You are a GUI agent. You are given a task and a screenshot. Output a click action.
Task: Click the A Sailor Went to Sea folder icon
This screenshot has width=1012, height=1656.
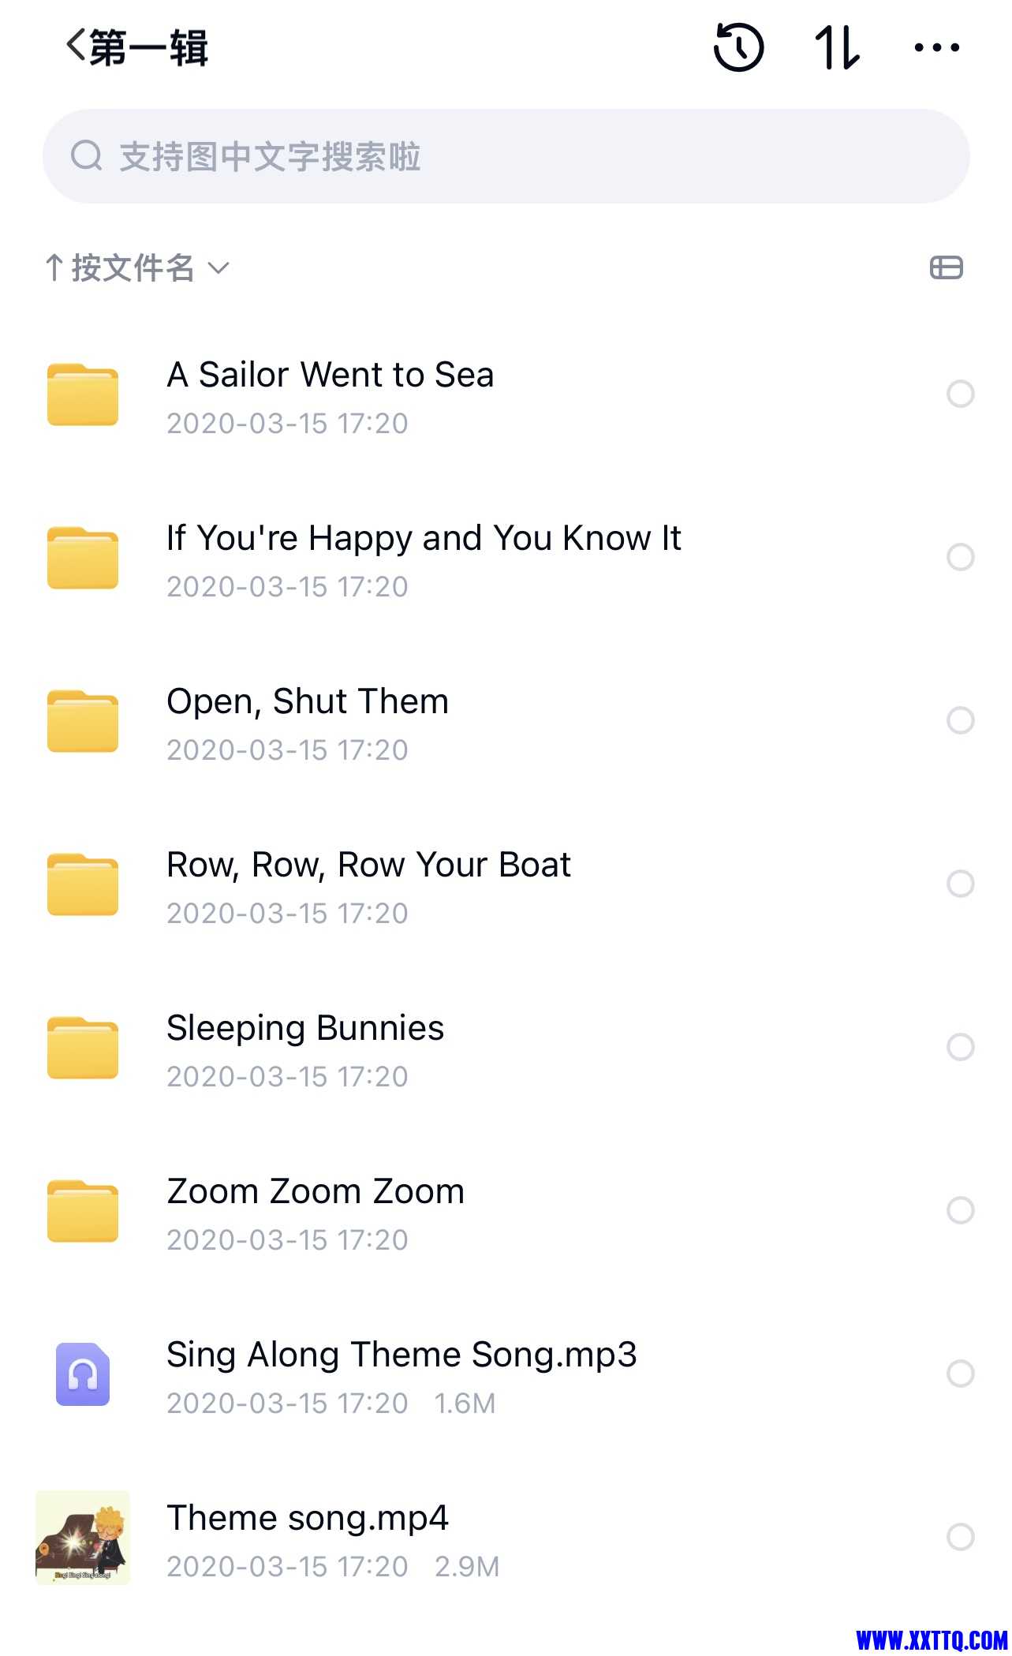click(x=83, y=394)
